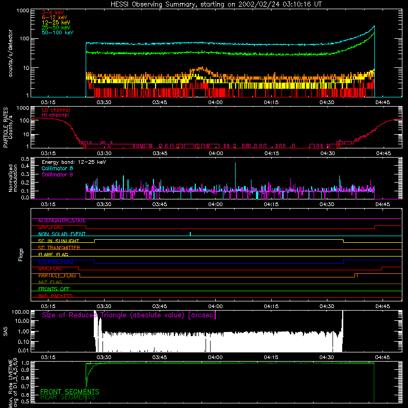Click the SC_IN_SUNLIGHT flag label
This screenshot has width=408, height=408.
(59, 241)
